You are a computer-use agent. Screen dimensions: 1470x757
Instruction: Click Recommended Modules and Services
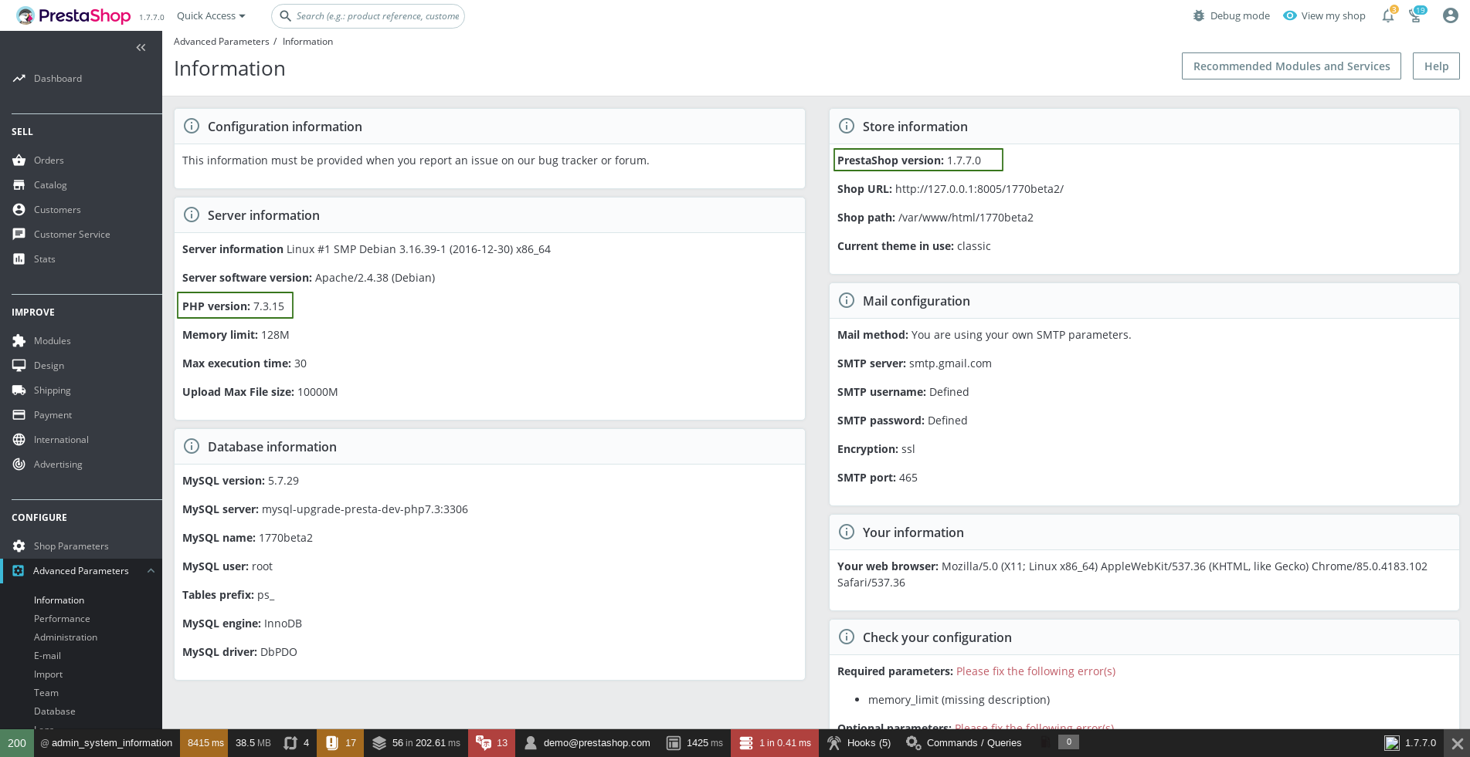coord(1291,66)
